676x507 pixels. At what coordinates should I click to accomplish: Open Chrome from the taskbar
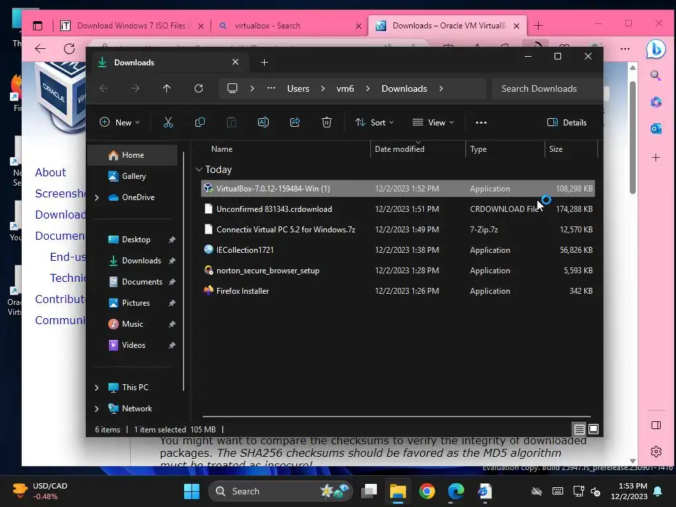tap(427, 491)
